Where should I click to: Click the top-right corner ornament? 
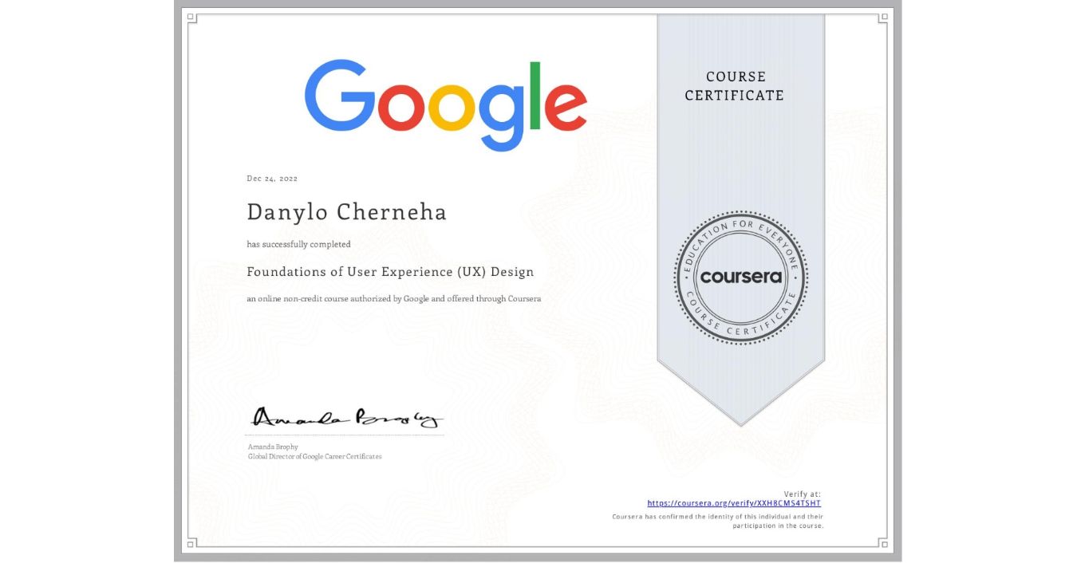click(882, 18)
